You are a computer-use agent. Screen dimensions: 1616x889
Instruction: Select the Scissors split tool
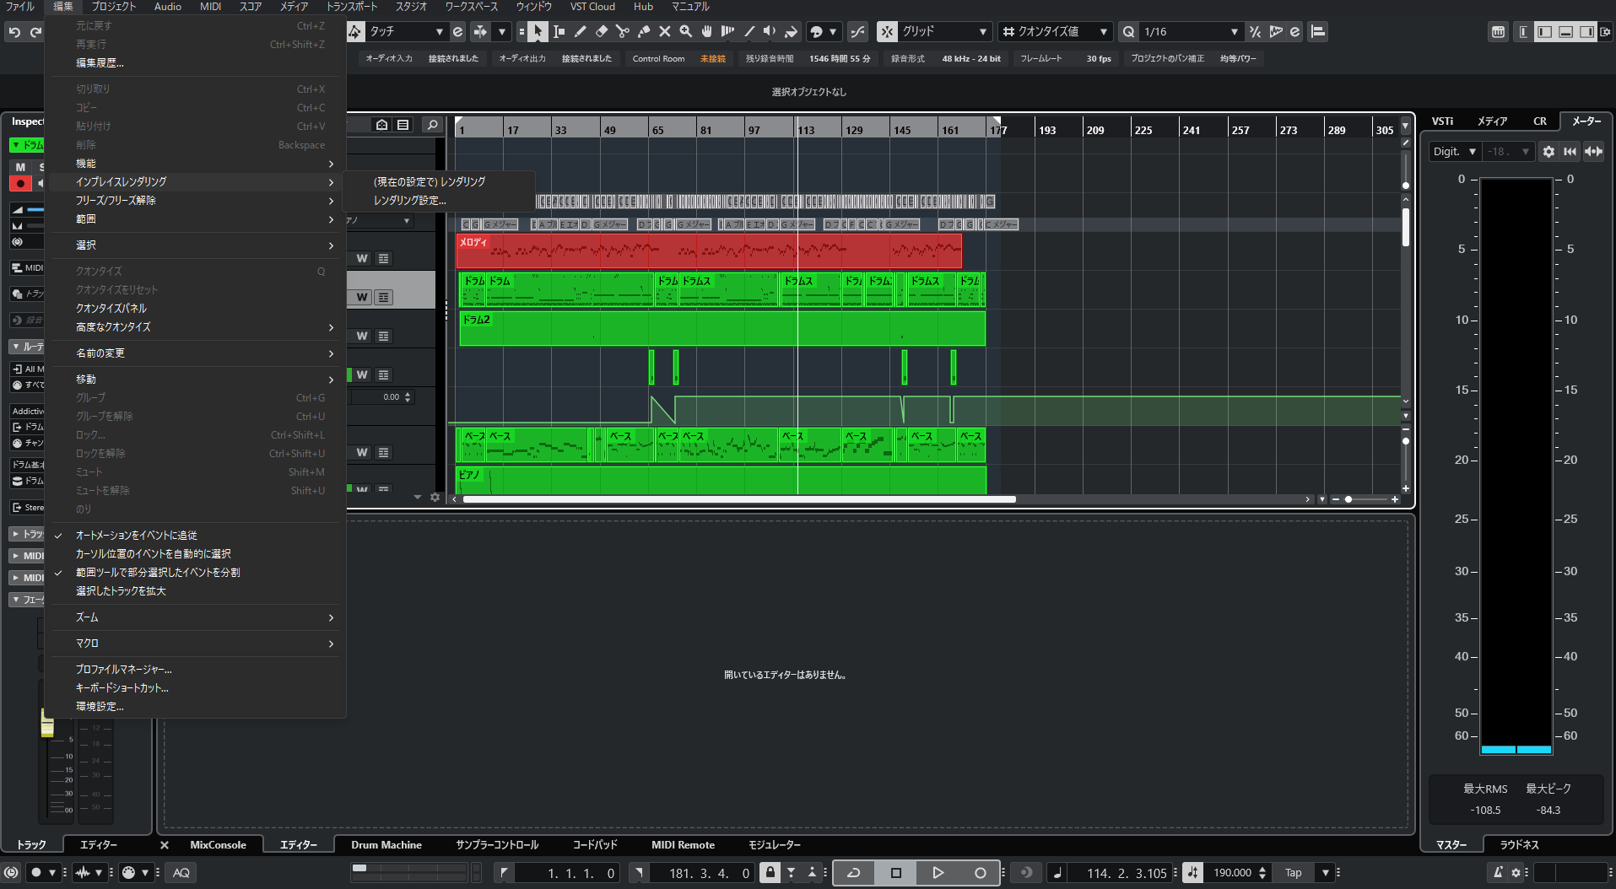pyautogui.click(x=623, y=32)
